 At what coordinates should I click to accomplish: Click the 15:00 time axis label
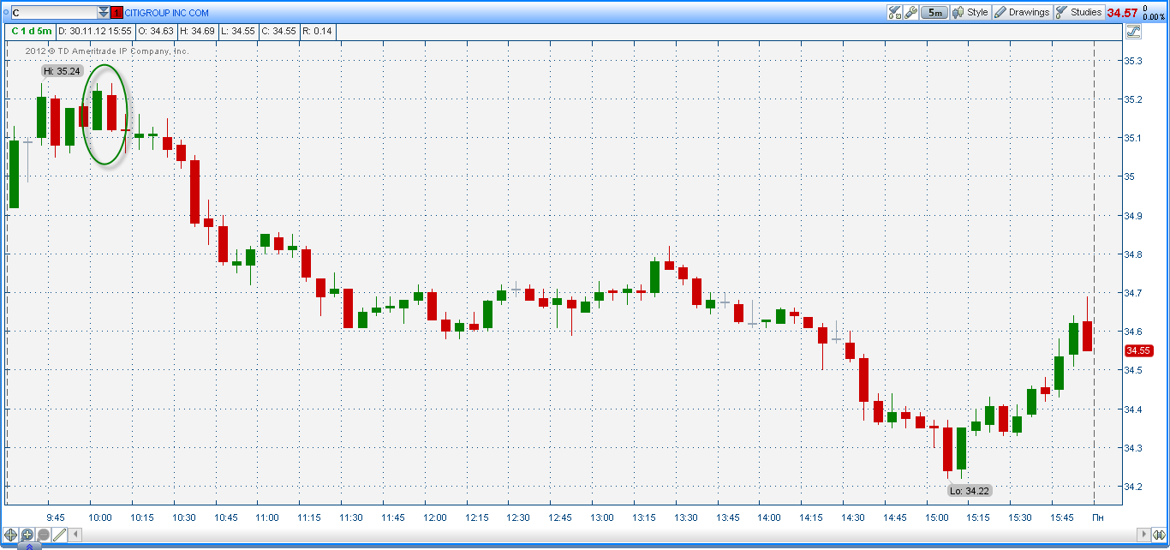pos(937,517)
